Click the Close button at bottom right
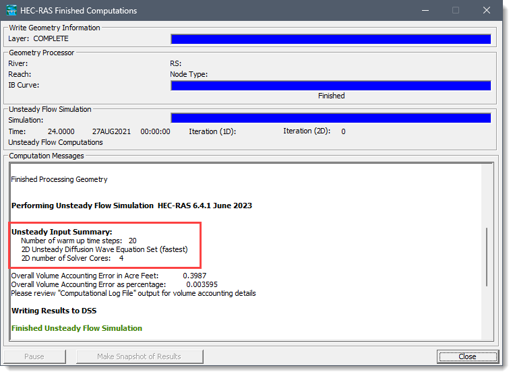 tap(467, 356)
